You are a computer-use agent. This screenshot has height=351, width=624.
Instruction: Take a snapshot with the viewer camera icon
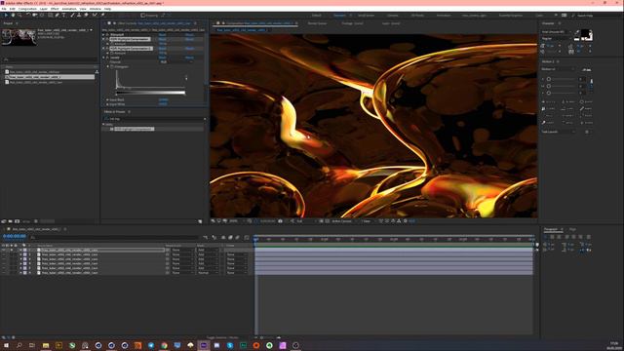pos(280,221)
